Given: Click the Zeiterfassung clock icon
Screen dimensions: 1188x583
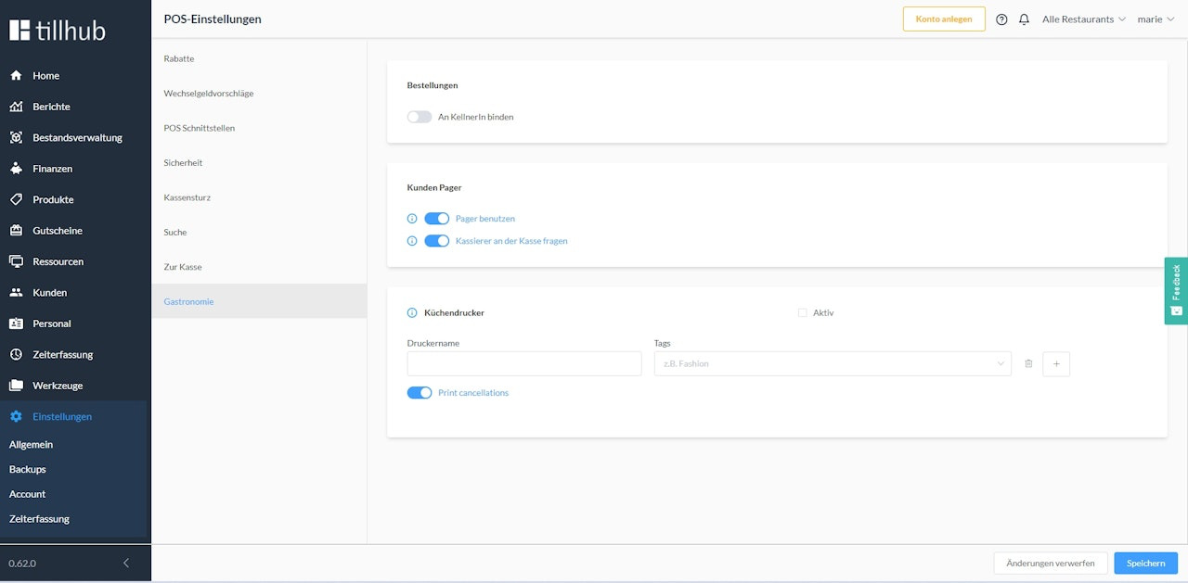Looking at the screenshot, I should tap(16, 354).
